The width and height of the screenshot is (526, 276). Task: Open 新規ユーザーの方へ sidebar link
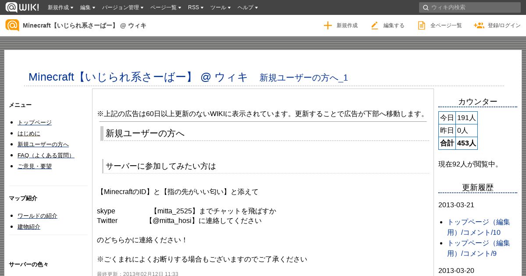[x=43, y=144]
